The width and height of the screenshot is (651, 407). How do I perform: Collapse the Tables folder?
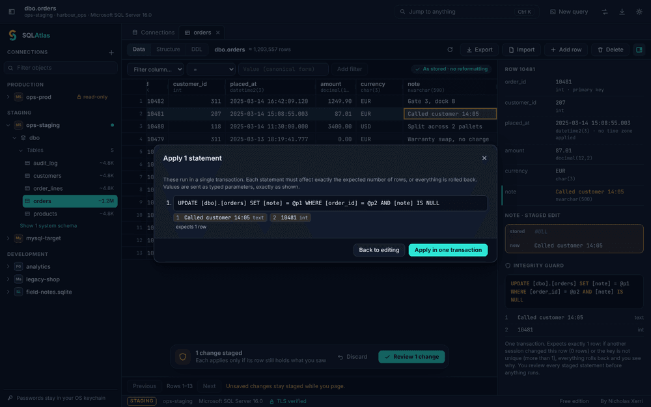click(x=21, y=150)
